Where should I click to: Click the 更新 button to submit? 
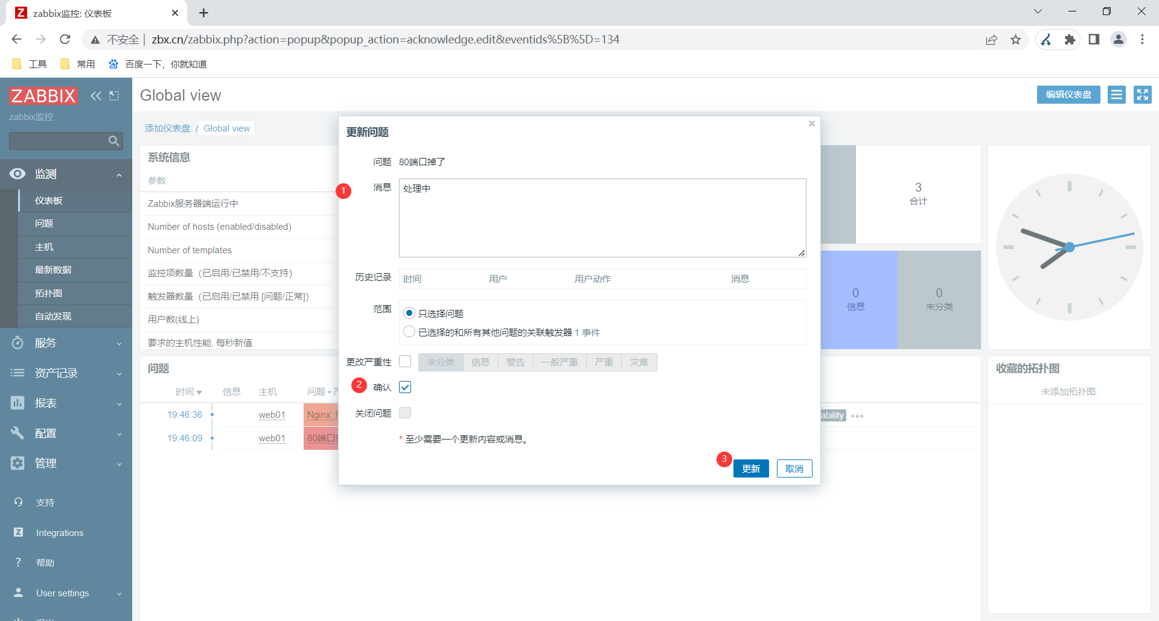point(751,468)
